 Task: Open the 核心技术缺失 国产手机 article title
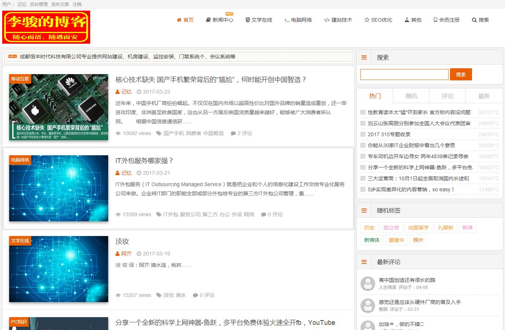tap(211, 80)
